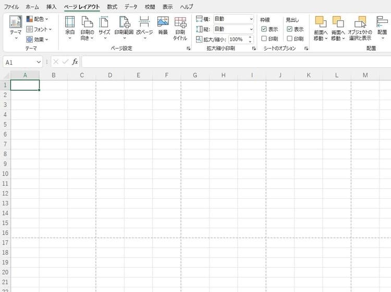
Task: Select column header K
Action: (x=309, y=75)
